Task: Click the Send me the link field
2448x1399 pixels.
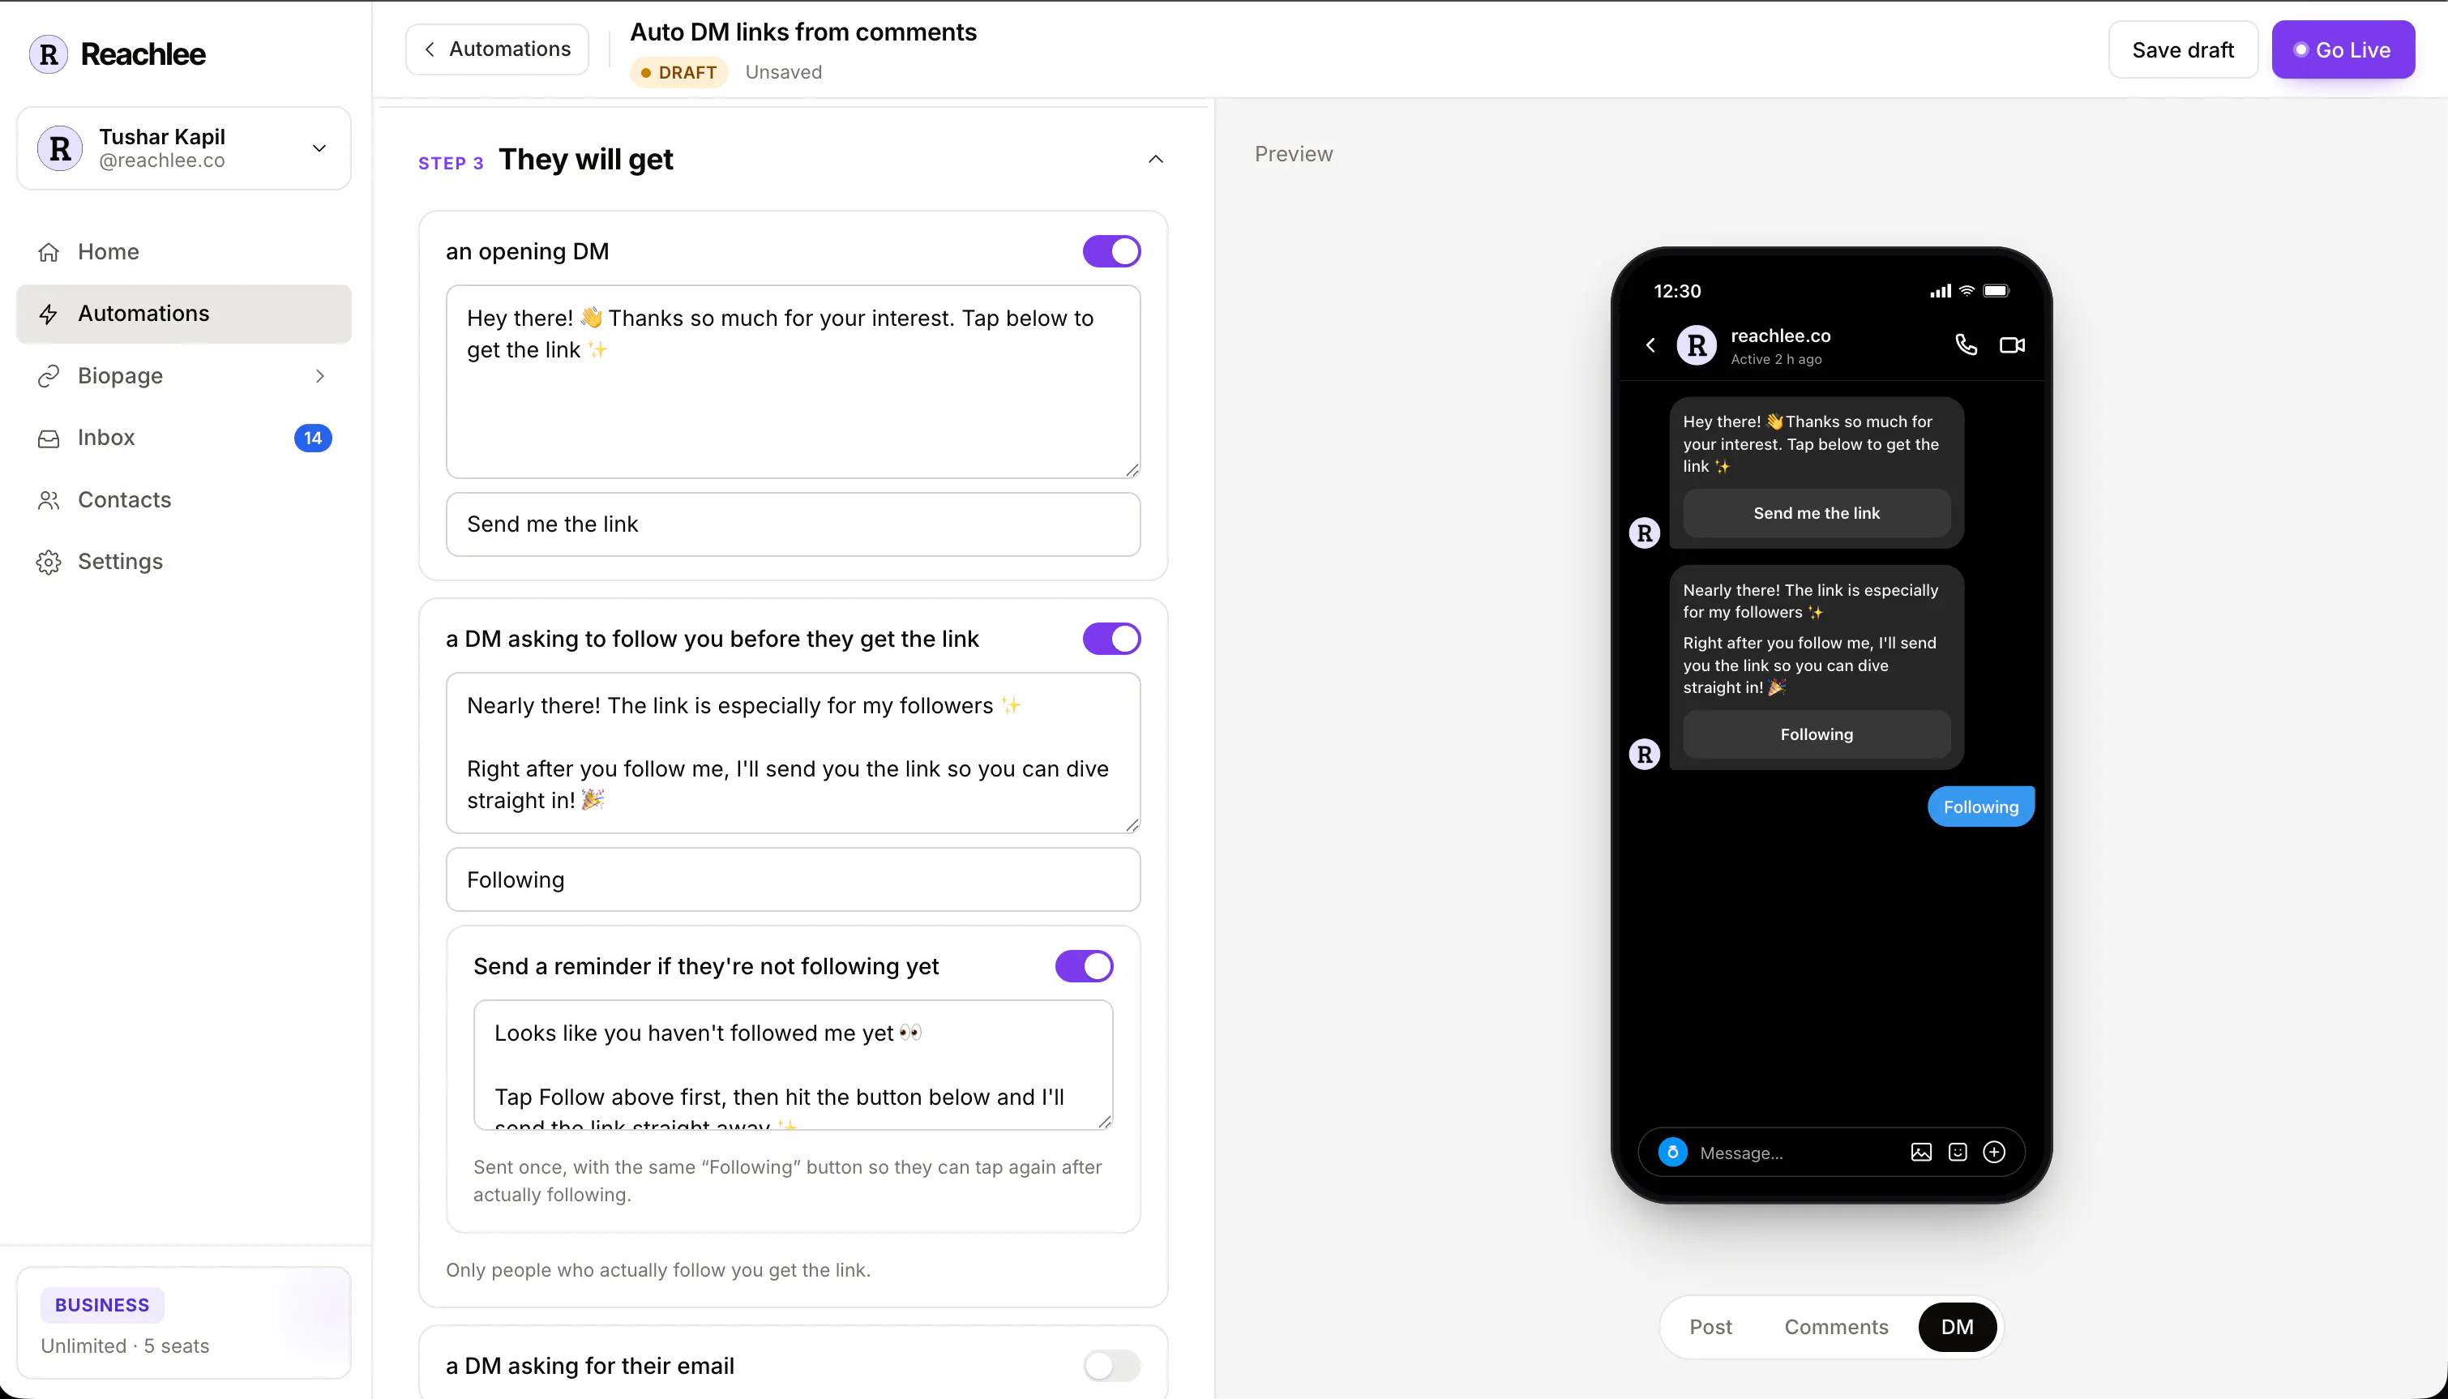Action: click(793, 524)
